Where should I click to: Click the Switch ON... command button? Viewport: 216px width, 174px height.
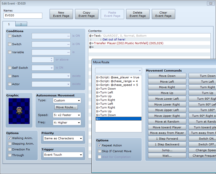click(202, 139)
